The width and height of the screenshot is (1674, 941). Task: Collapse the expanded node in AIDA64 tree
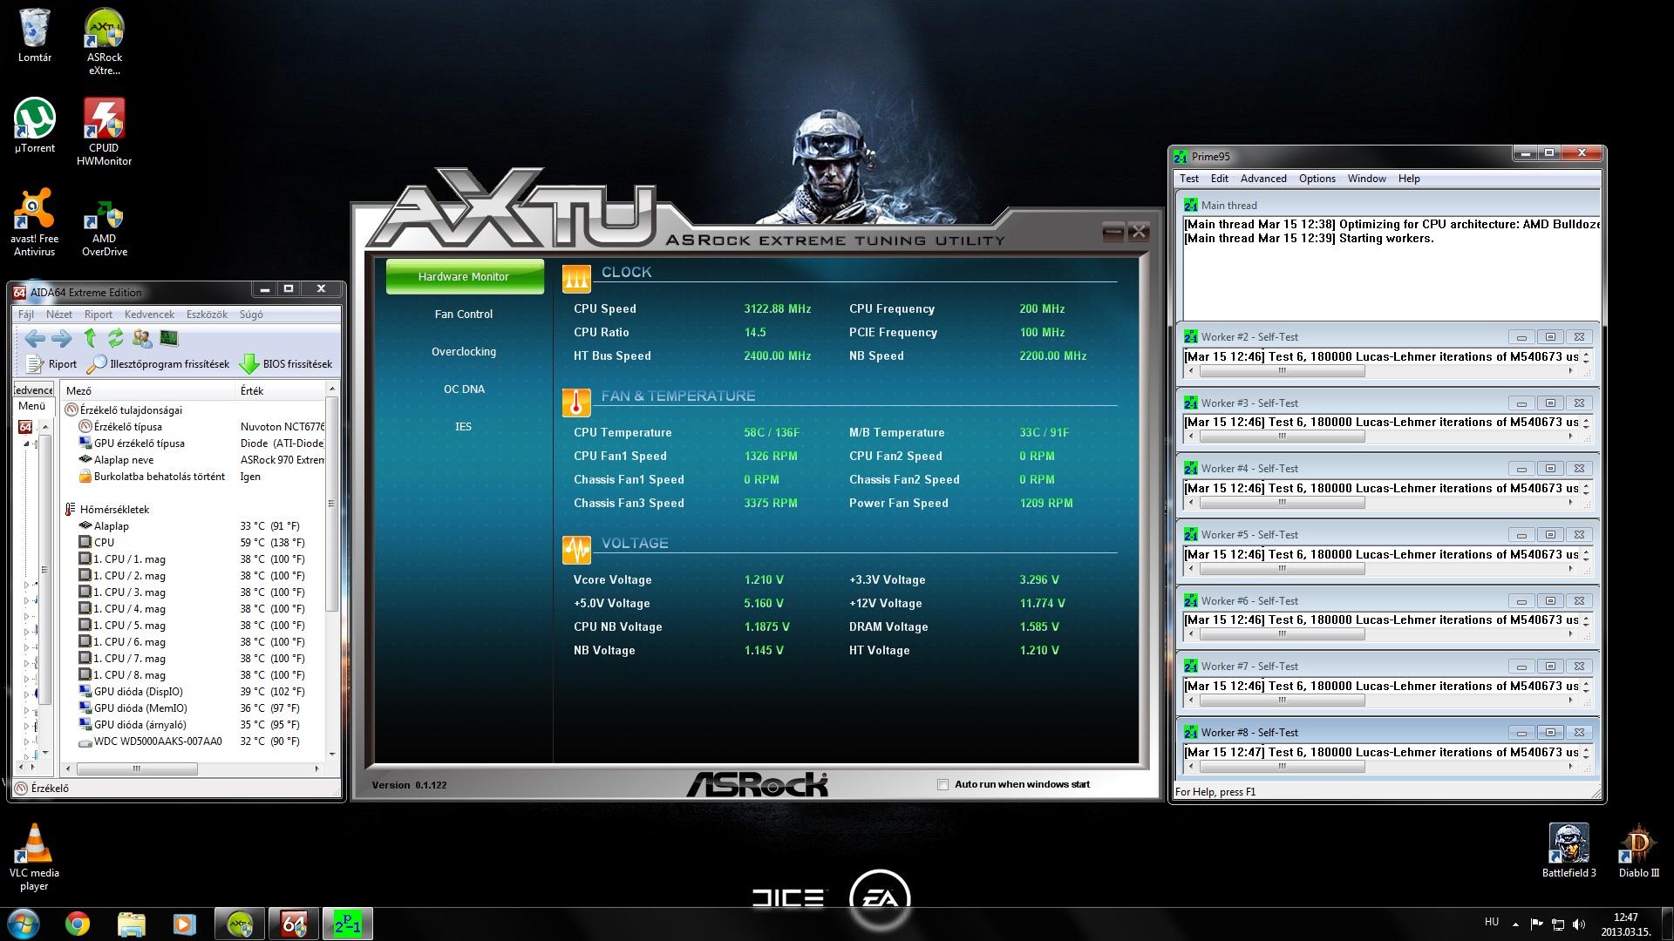[x=26, y=443]
